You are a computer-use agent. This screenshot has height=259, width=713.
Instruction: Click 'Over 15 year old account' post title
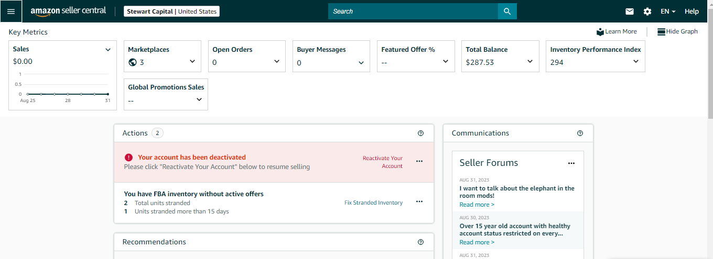(515, 230)
